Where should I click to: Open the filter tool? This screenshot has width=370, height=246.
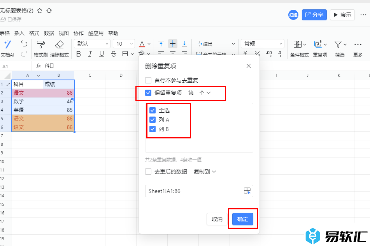(340, 49)
